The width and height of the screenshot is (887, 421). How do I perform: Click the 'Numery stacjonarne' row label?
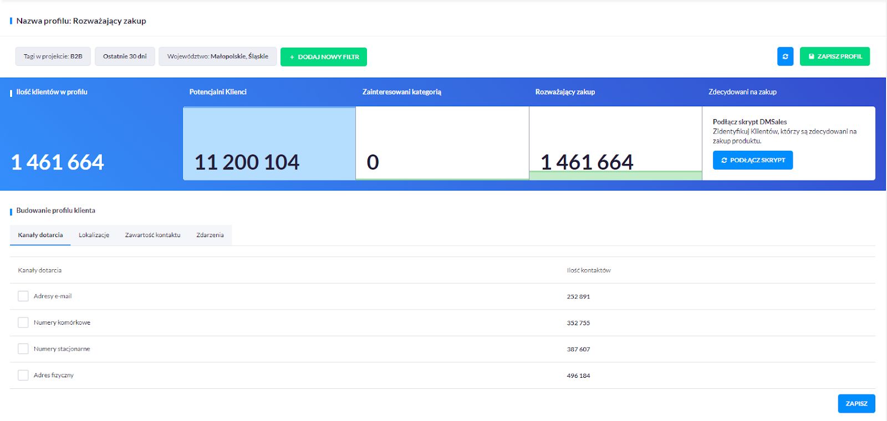[x=62, y=349]
